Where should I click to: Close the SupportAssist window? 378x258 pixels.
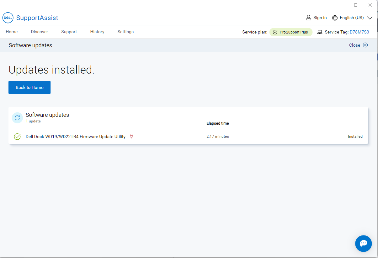click(x=370, y=5)
